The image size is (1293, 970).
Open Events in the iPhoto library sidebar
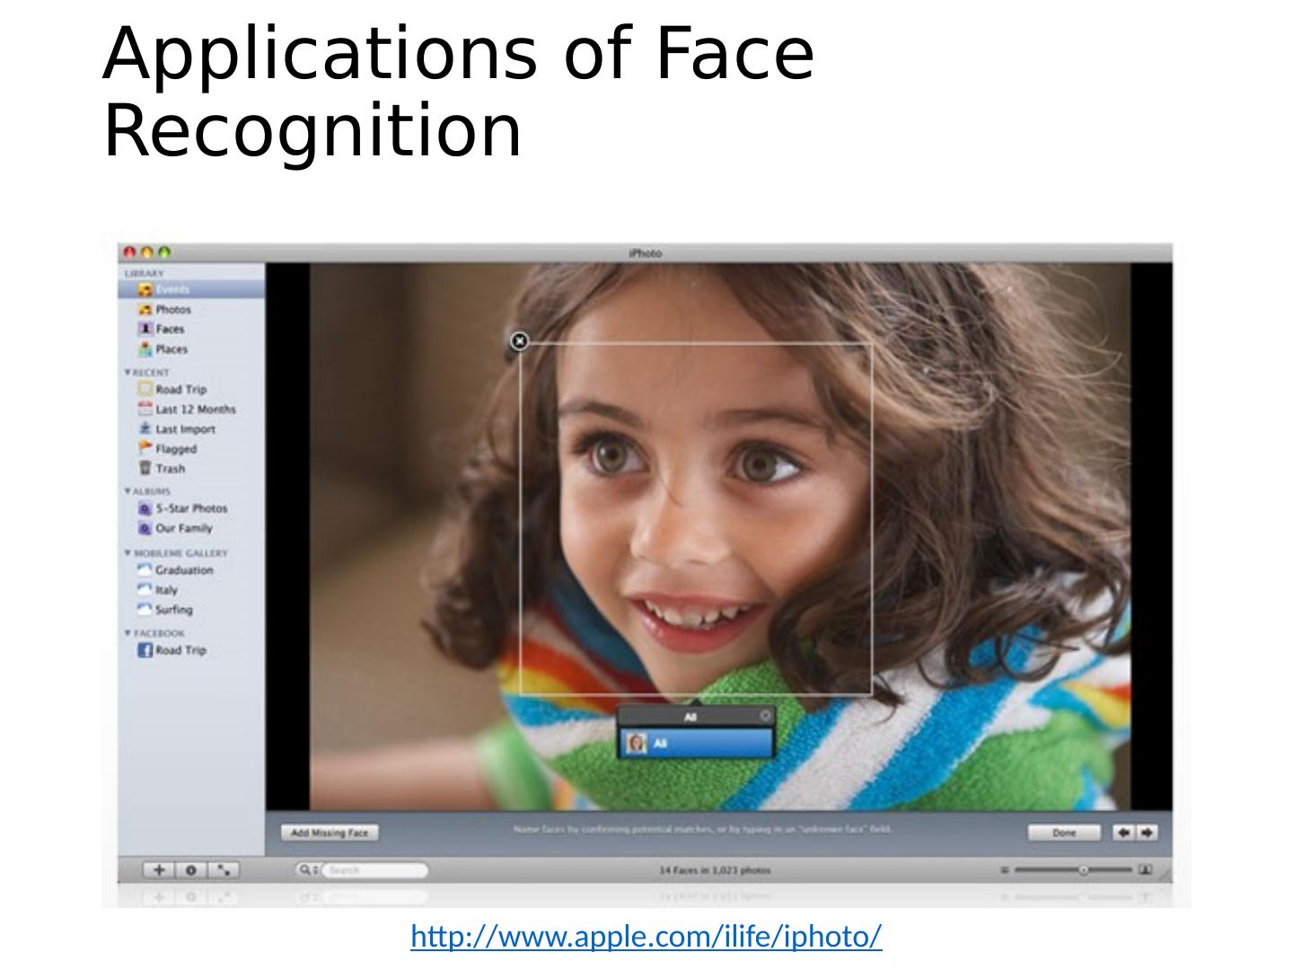click(191, 289)
